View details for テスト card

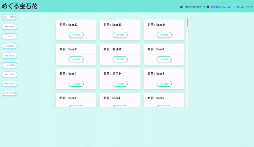120,84
